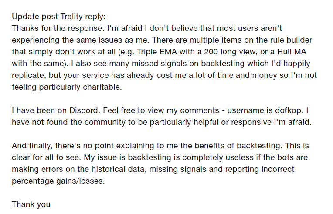
Task: Click the words 'historical data,' in the text
Action: [x=119, y=169]
